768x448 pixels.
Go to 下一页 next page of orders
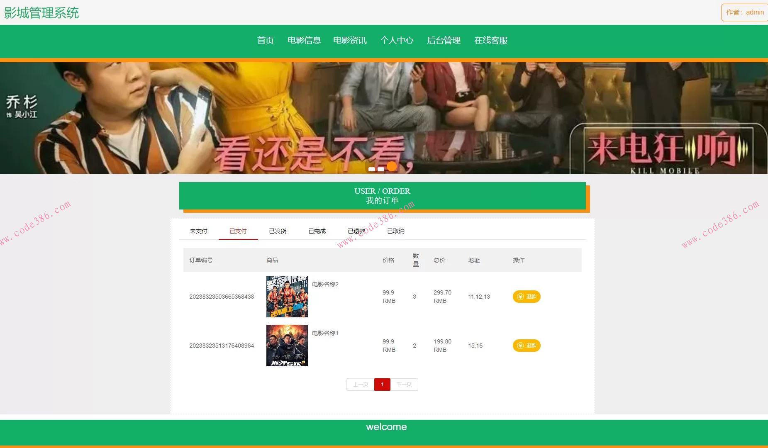coord(405,384)
